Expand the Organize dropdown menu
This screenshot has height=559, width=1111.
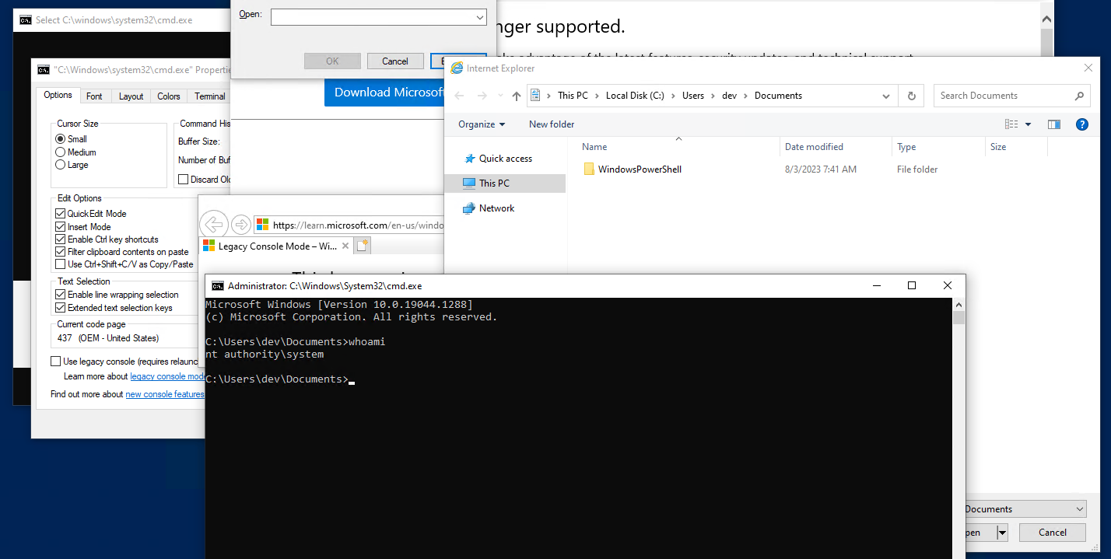pyautogui.click(x=482, y=124)
